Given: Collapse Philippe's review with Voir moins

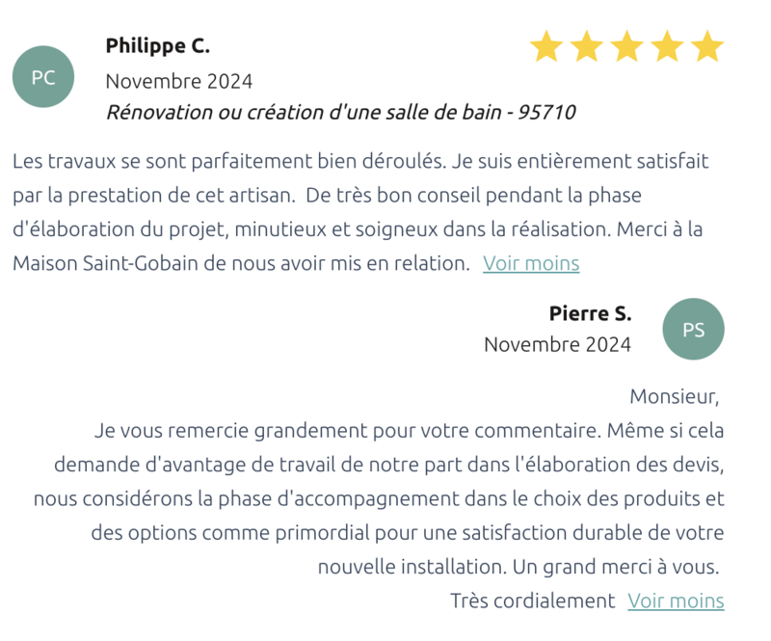Looking at the screenshot, I should (531, 263).
